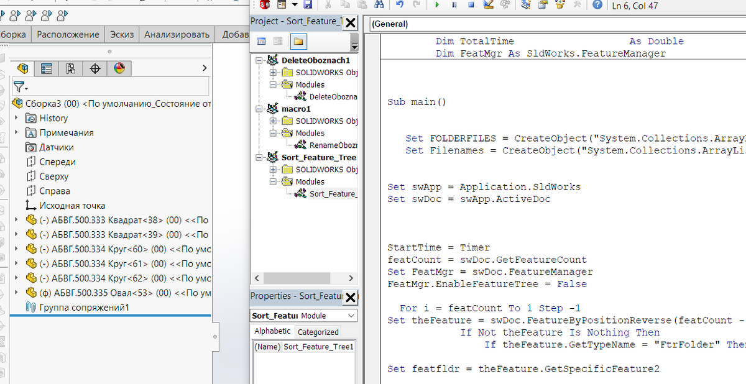Viewport: 746px width, 384px height.
Task: Switch to the Эскиз ribbon tab
Action: coord(122,34)
